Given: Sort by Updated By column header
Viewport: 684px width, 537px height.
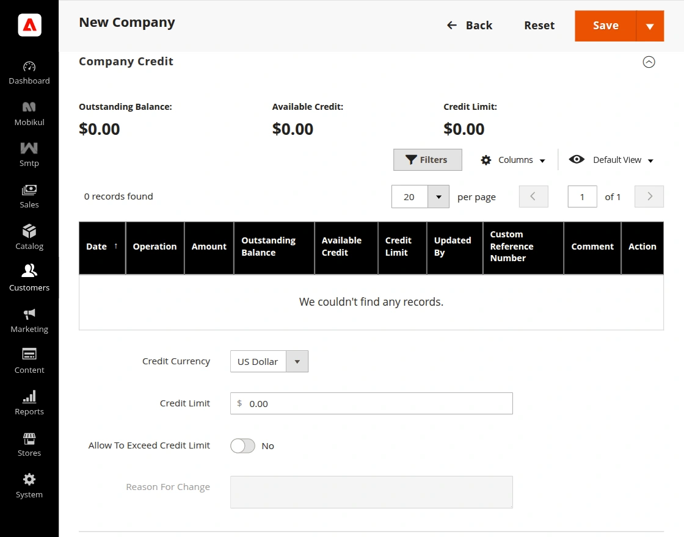Looking at the screenshot, I should click(x=454, y=248).
